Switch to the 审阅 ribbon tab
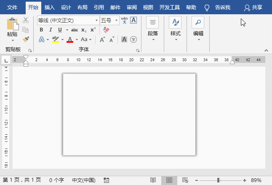 132,7
